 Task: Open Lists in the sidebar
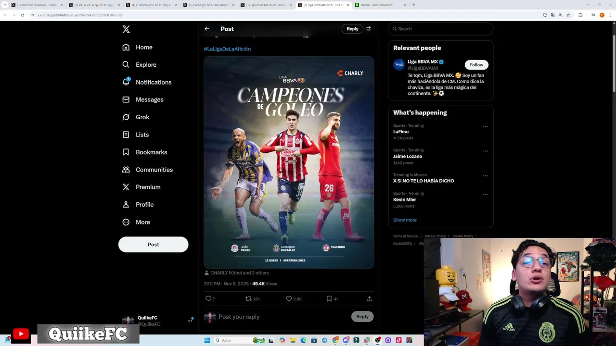pyautogui.click(x=135, y=135)
